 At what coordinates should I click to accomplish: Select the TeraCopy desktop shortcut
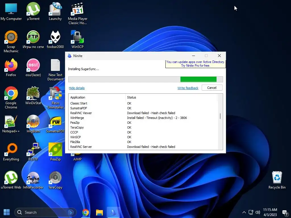click(55, 180)
